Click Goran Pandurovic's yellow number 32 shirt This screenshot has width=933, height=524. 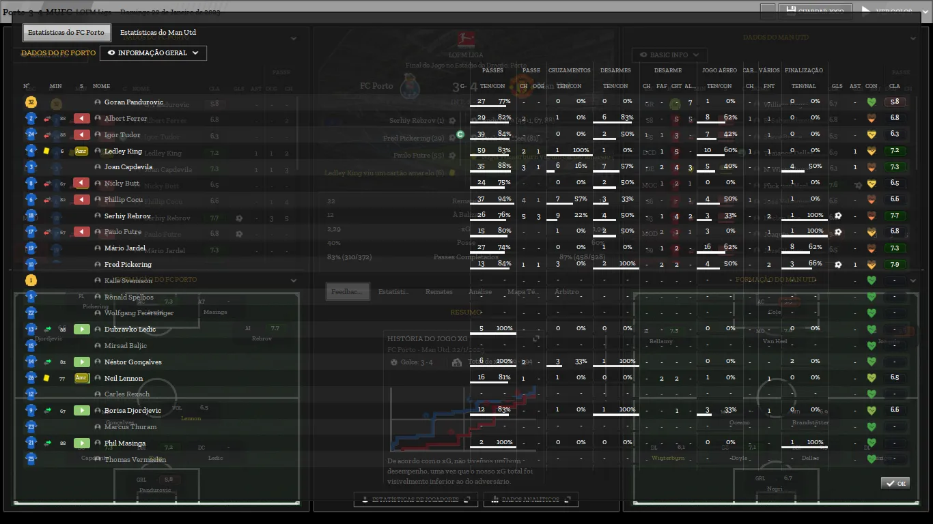(31, 102)
